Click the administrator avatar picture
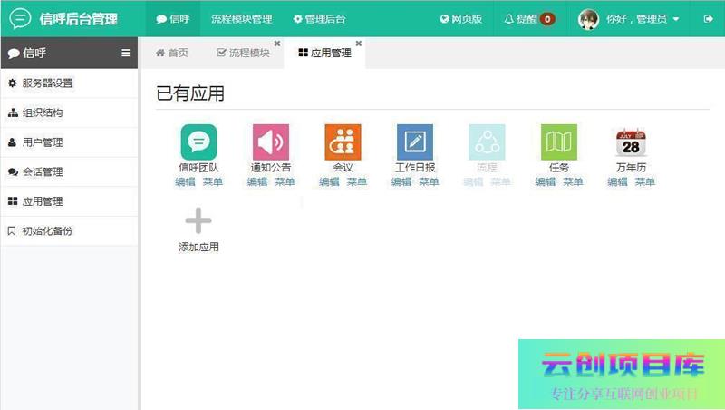This screenshot has width=725, height=410. [x=588, y=19]
